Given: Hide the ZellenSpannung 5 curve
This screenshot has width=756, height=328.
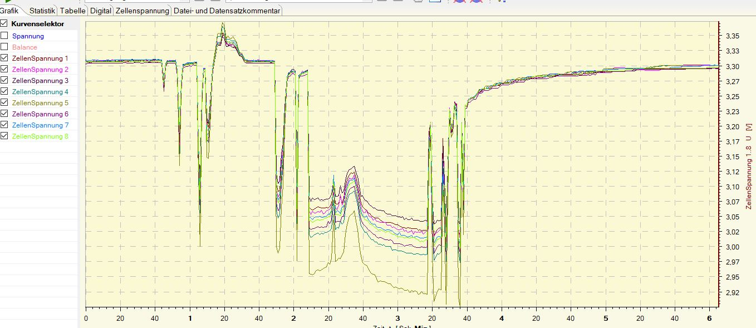Looking at the screenshot, I should click(x=4, y=102).
